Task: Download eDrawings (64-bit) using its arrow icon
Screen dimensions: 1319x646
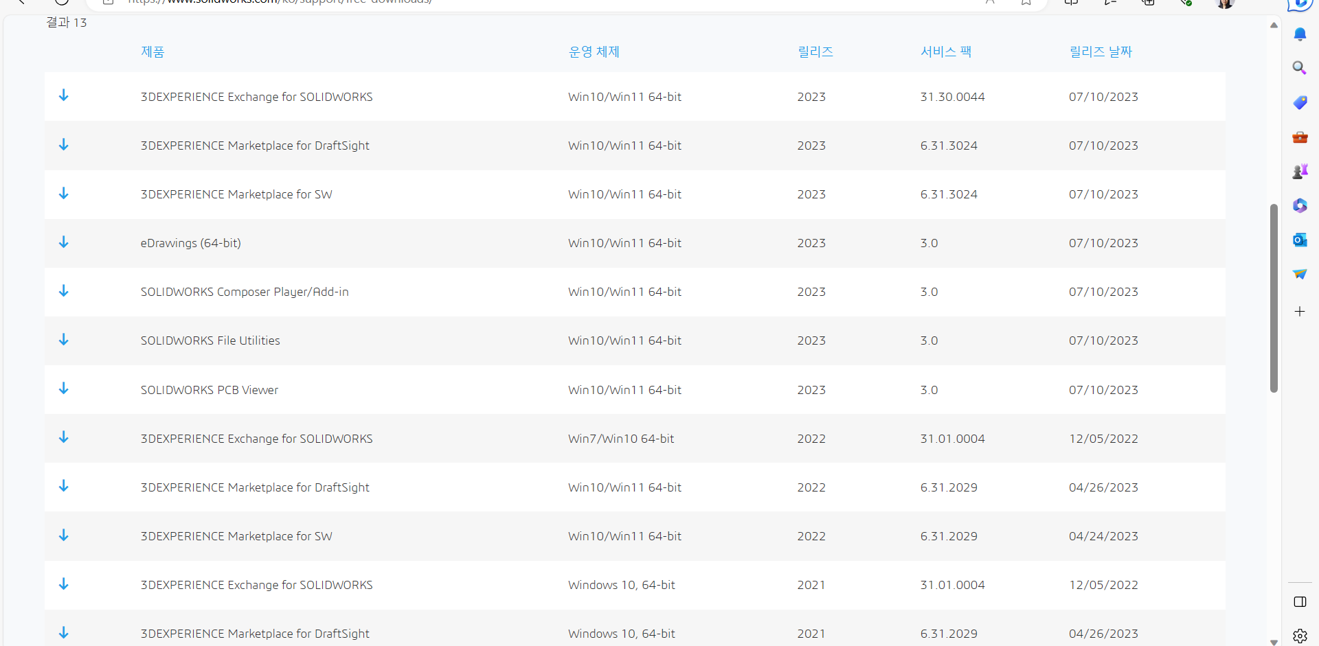Action: pyautogui.click(x=64, y=242)
